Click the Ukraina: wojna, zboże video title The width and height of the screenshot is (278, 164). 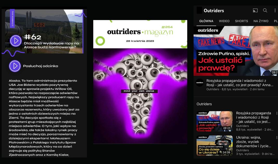point(253,142)
